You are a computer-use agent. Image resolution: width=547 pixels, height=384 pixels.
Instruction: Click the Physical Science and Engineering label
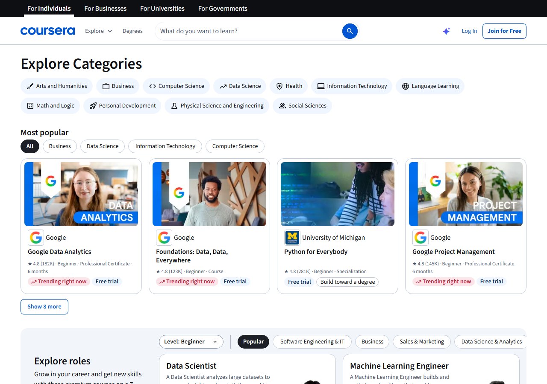pos(222,106)
